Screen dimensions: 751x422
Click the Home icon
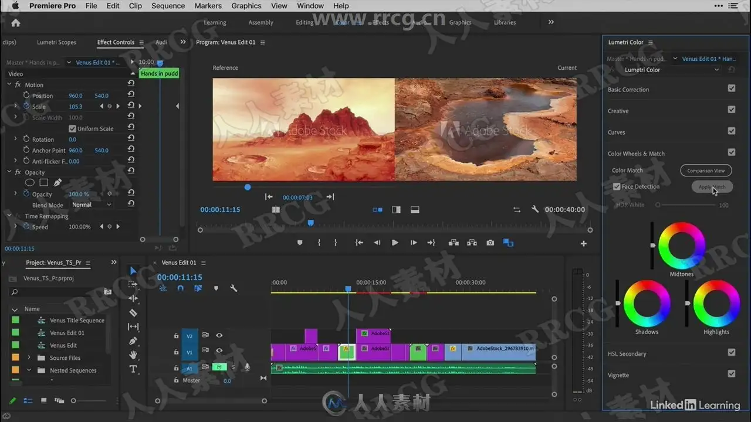click(16, 23)
